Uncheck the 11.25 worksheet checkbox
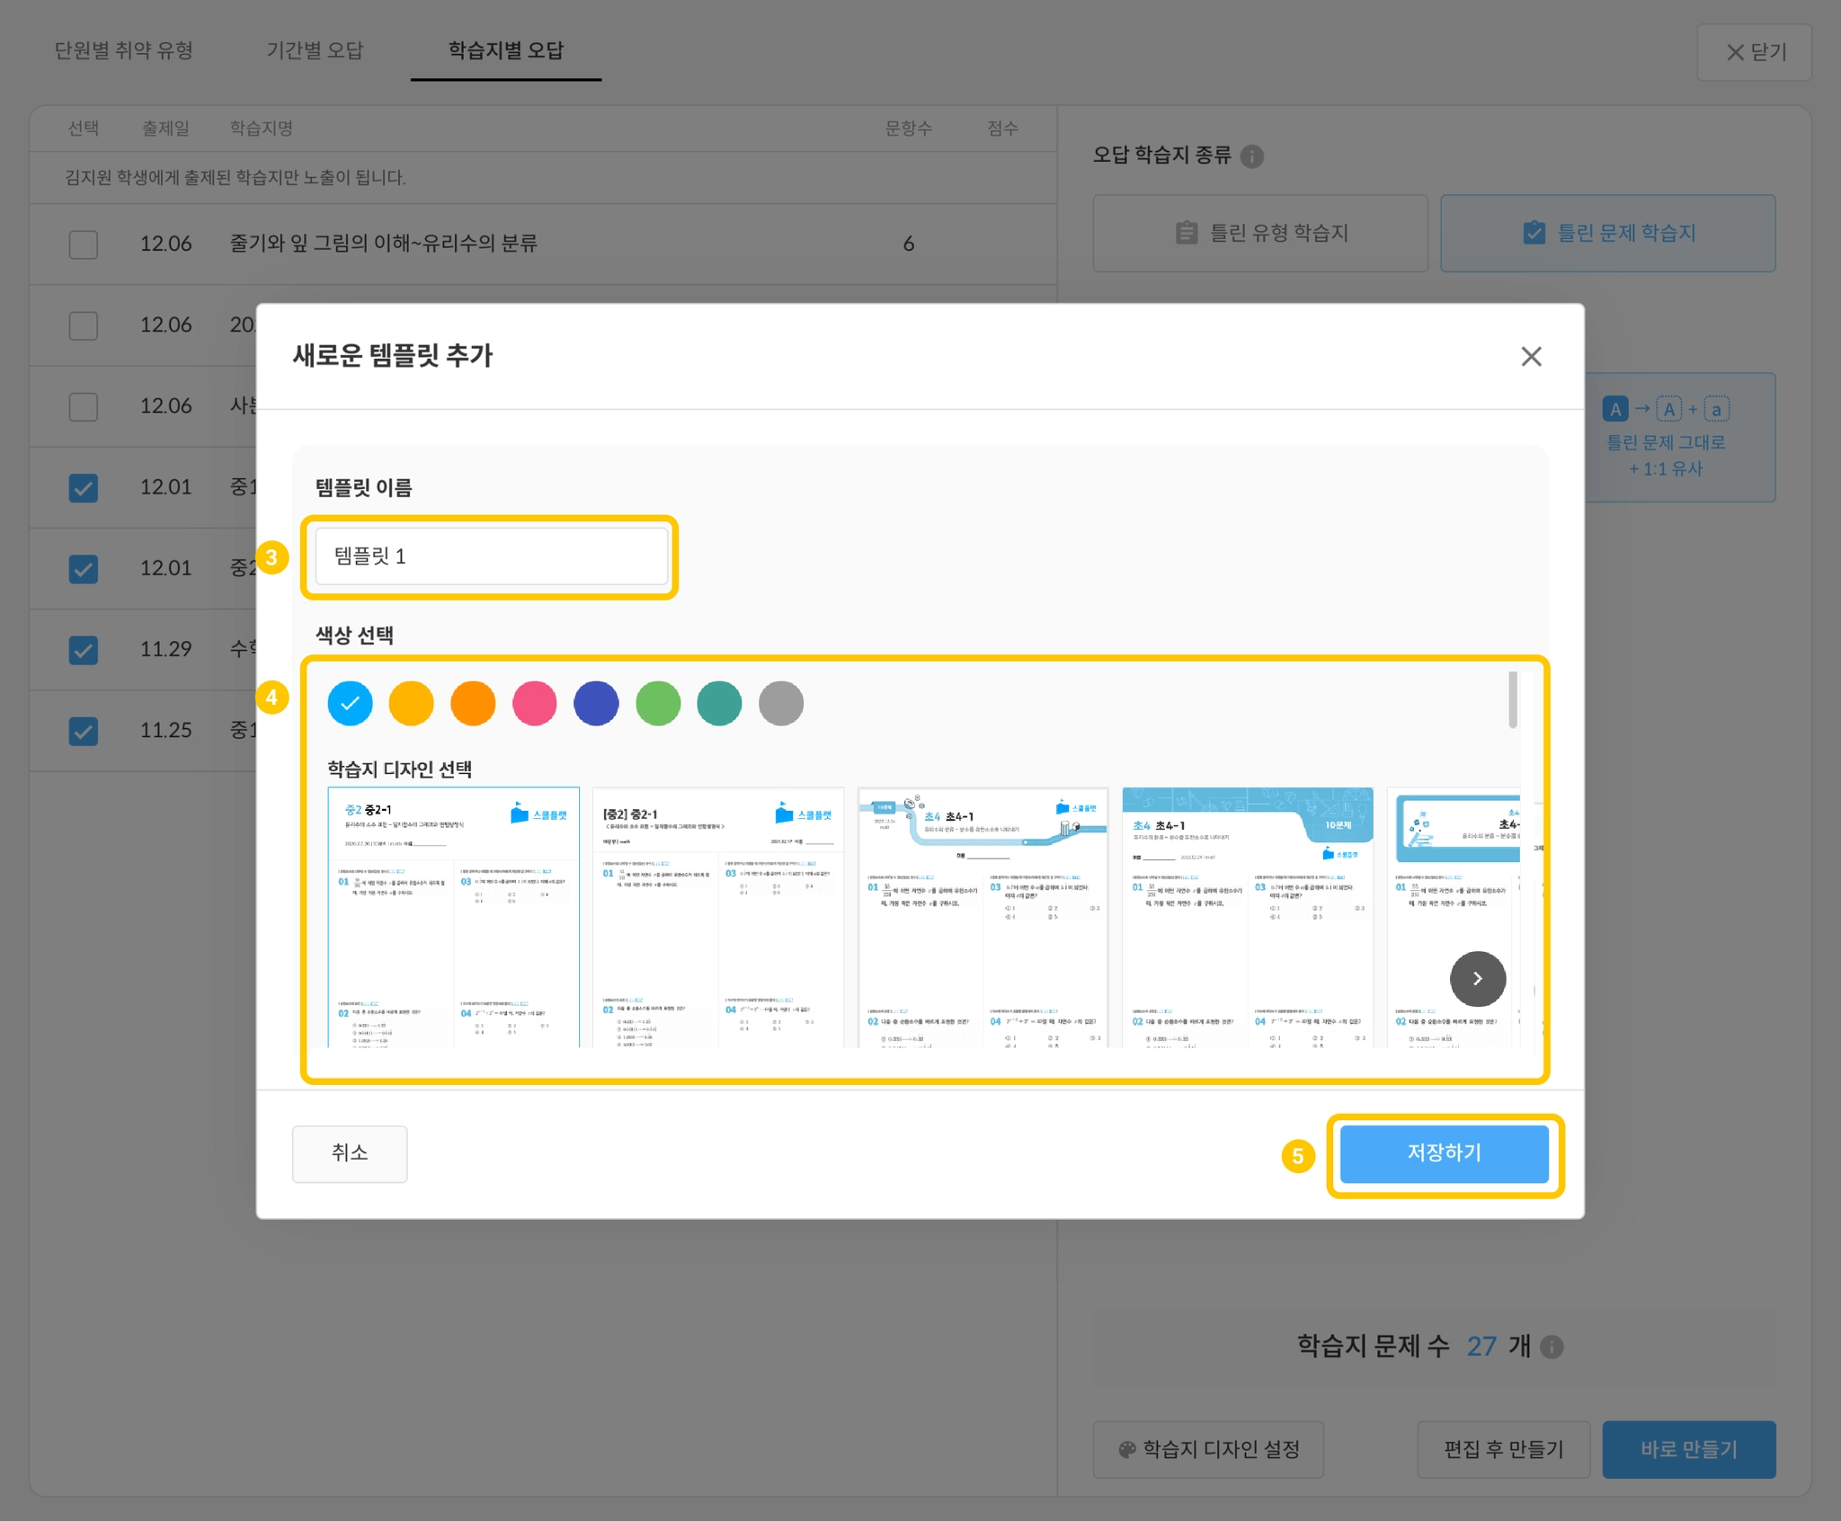The height and width of the screenshot is (1521, 1841). pyautogui.click(x=84, y=731)
